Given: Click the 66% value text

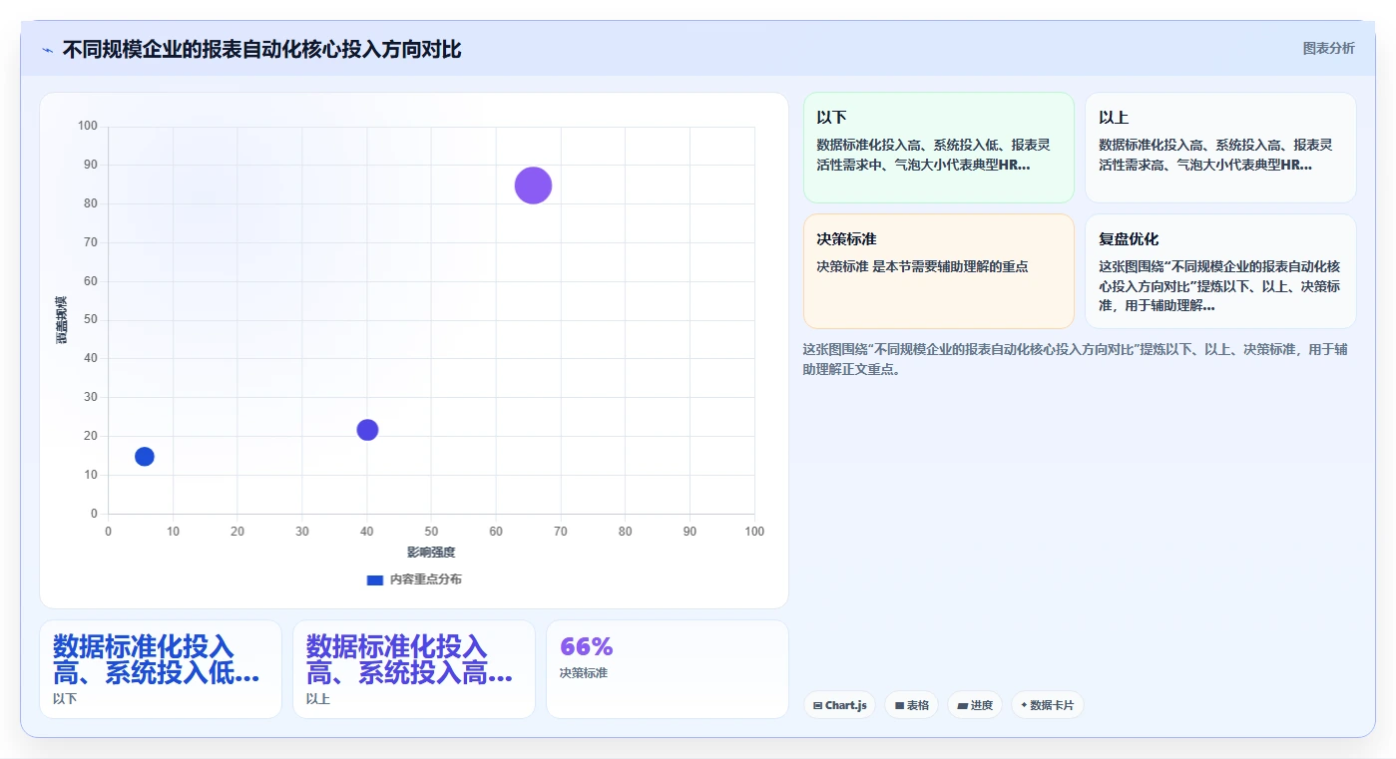Looking at the screenshot, I should [587, 646].
